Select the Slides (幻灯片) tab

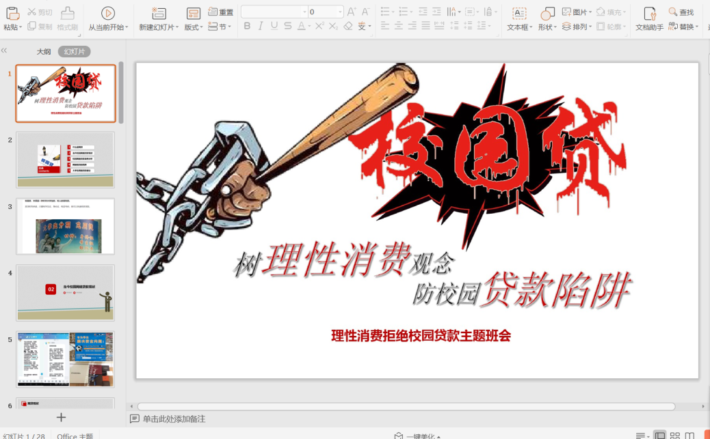point(74,52)
